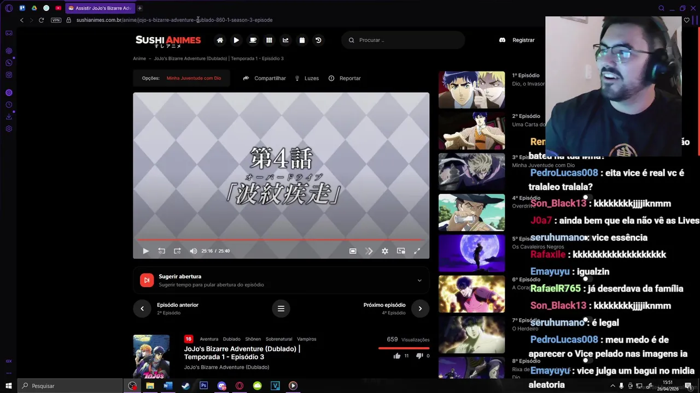The height and width of the screenshot is (393, 700).
Task: Dislike the episode with thumbs down
Action: 419,356
